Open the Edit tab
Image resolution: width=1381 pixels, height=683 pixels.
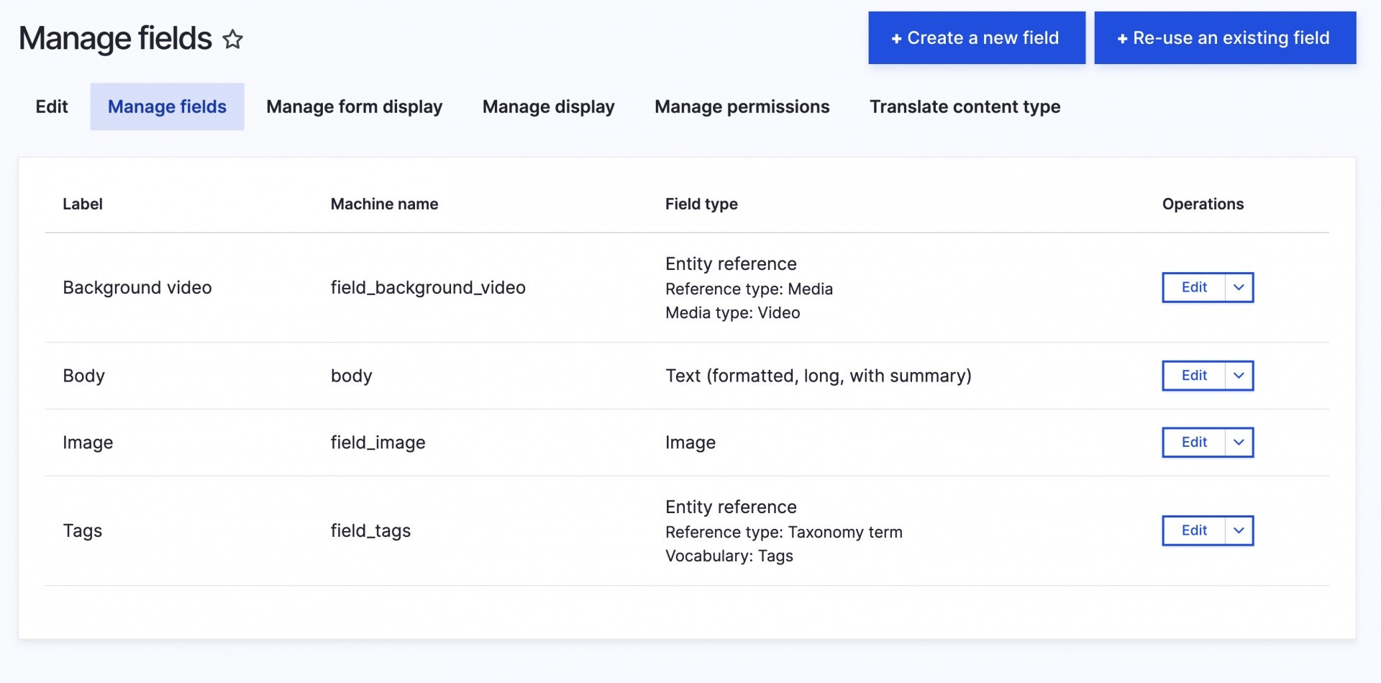52,107
